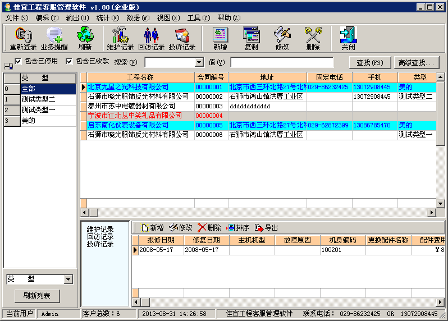Click the customer grid scroll up arrow
Image resolution: width=448 pixels, height=321 pixels.
point(440,76)
